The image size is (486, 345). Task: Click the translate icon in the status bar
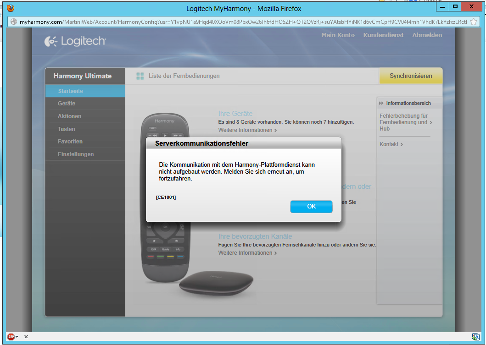coord(475,337)
